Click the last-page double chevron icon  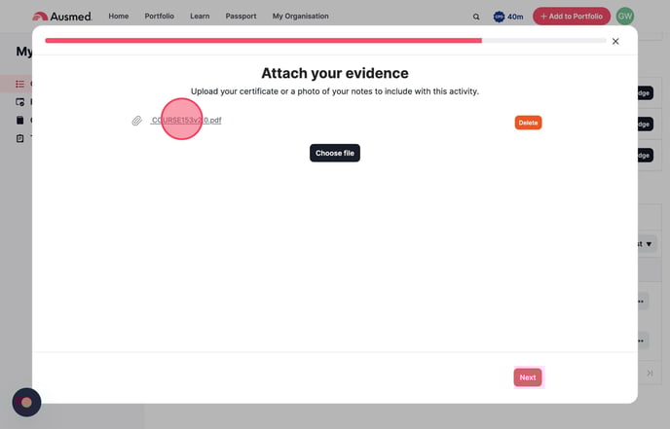click(650, 373)
